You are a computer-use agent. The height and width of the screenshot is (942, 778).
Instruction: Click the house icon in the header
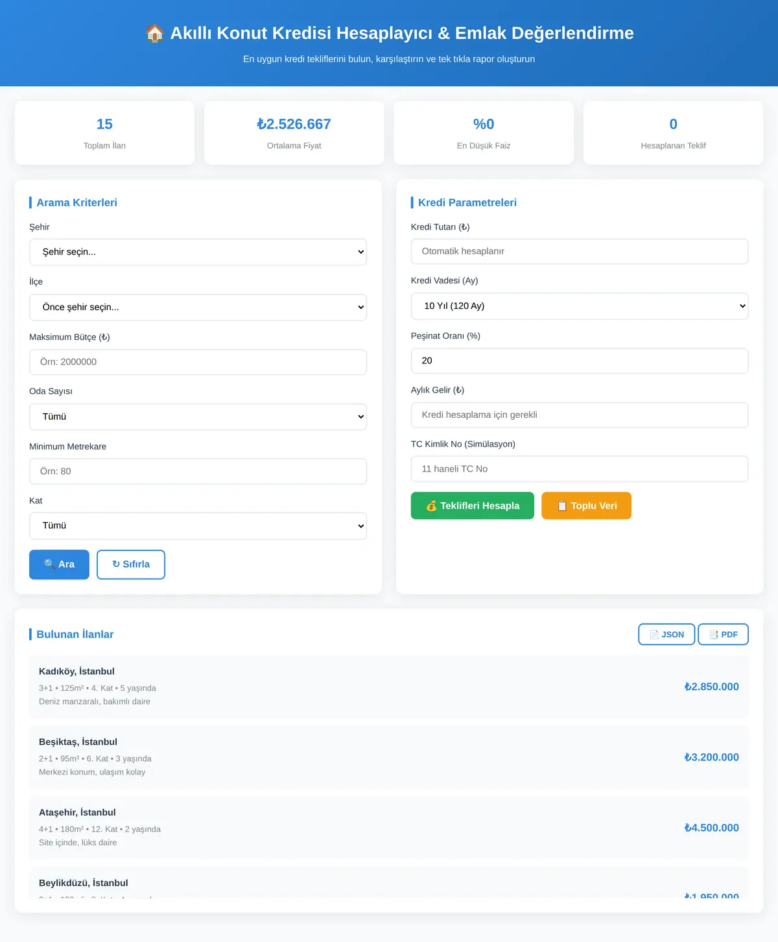click(x=154, y=33)
